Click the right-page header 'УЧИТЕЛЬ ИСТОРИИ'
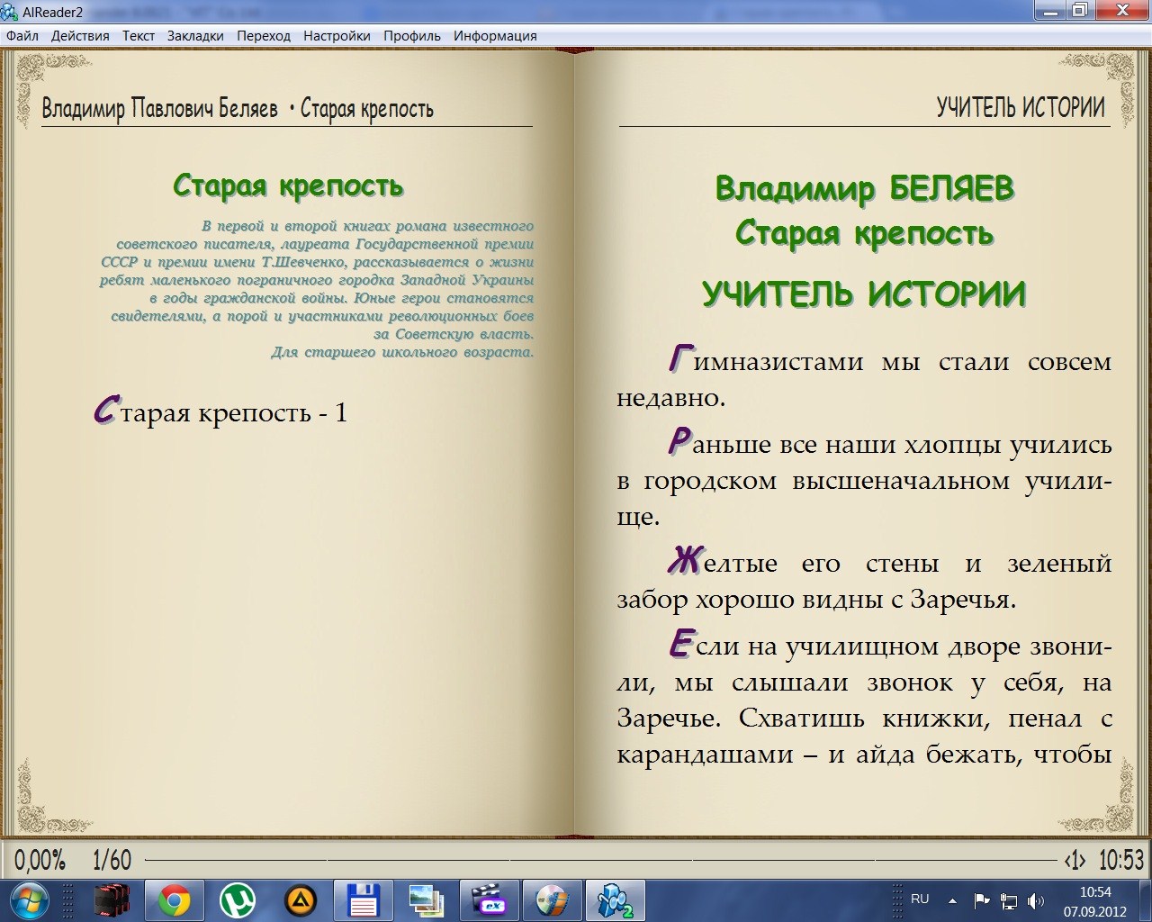Viewport: 1152px width, 922px height. (1020, 107)
